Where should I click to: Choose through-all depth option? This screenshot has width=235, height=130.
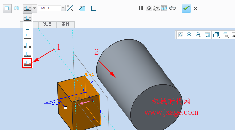[28, 46]
